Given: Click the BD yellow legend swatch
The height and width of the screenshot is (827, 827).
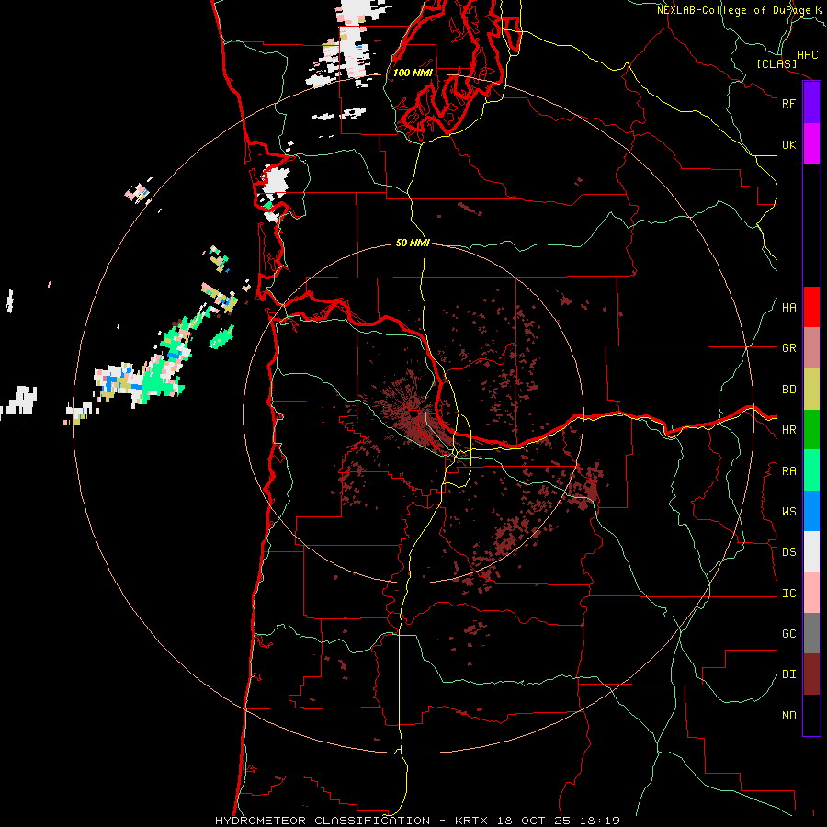Looking at the screenshot, I should (x=811, y=390).
